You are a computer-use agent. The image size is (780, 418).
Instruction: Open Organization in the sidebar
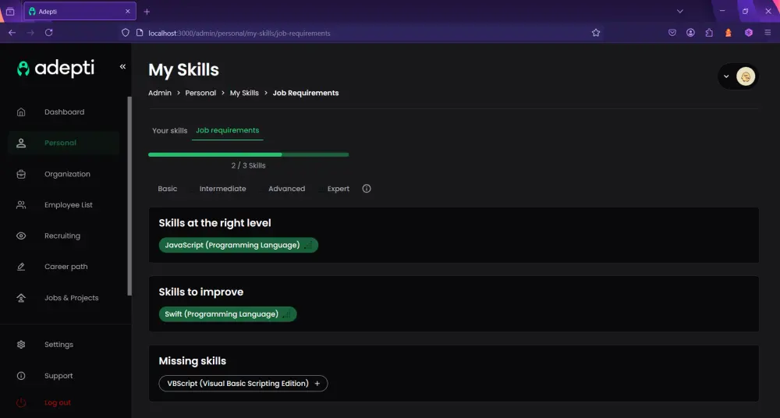coord(64,174)
